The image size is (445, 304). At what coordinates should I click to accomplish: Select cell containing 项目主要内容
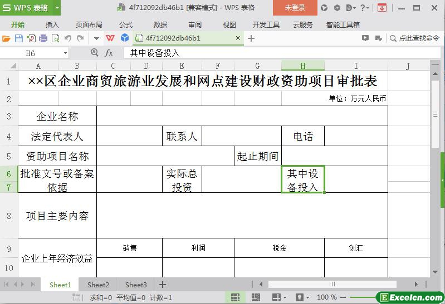[x=57, y=216]
